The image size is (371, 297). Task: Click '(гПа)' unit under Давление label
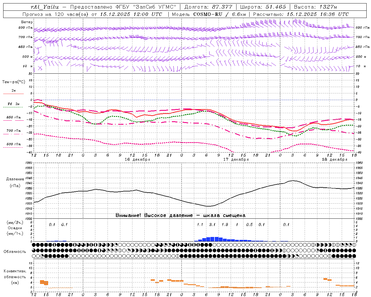[x=15, y=186]
